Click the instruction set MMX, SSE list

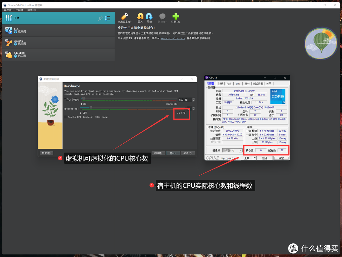[x=254, y=120]
